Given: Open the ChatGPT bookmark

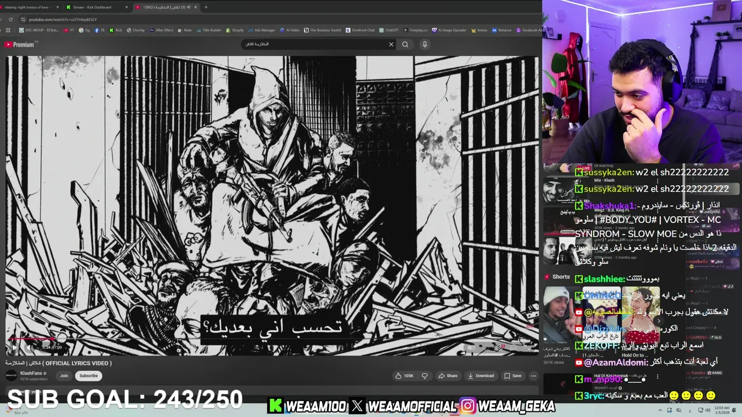Looking at the screenshot, I should tap(389, 30).
